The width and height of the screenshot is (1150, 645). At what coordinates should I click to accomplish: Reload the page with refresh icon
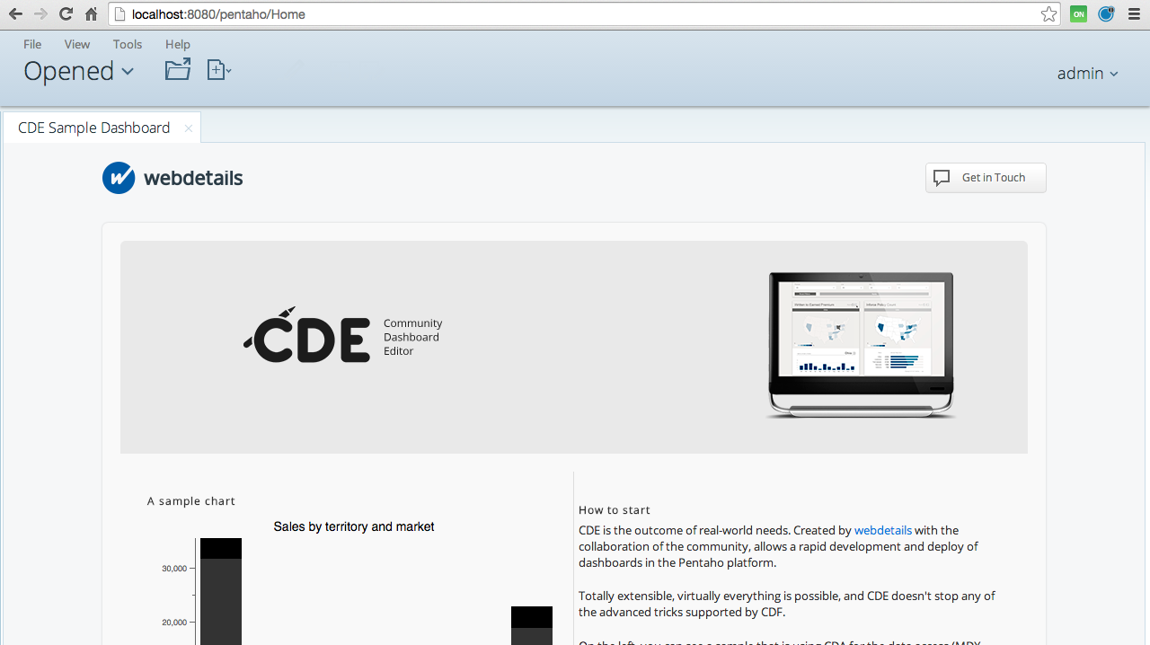66,14
